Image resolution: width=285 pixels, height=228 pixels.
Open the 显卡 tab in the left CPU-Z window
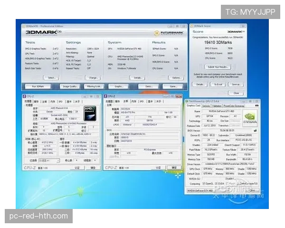(x=69, y=102)
